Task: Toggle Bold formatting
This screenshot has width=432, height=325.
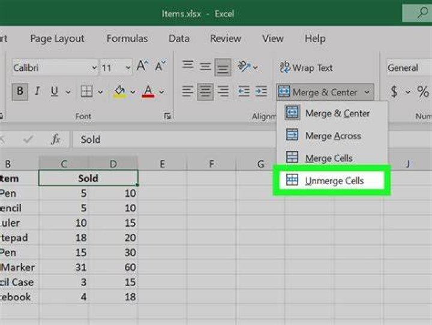Action: point(20,91)
